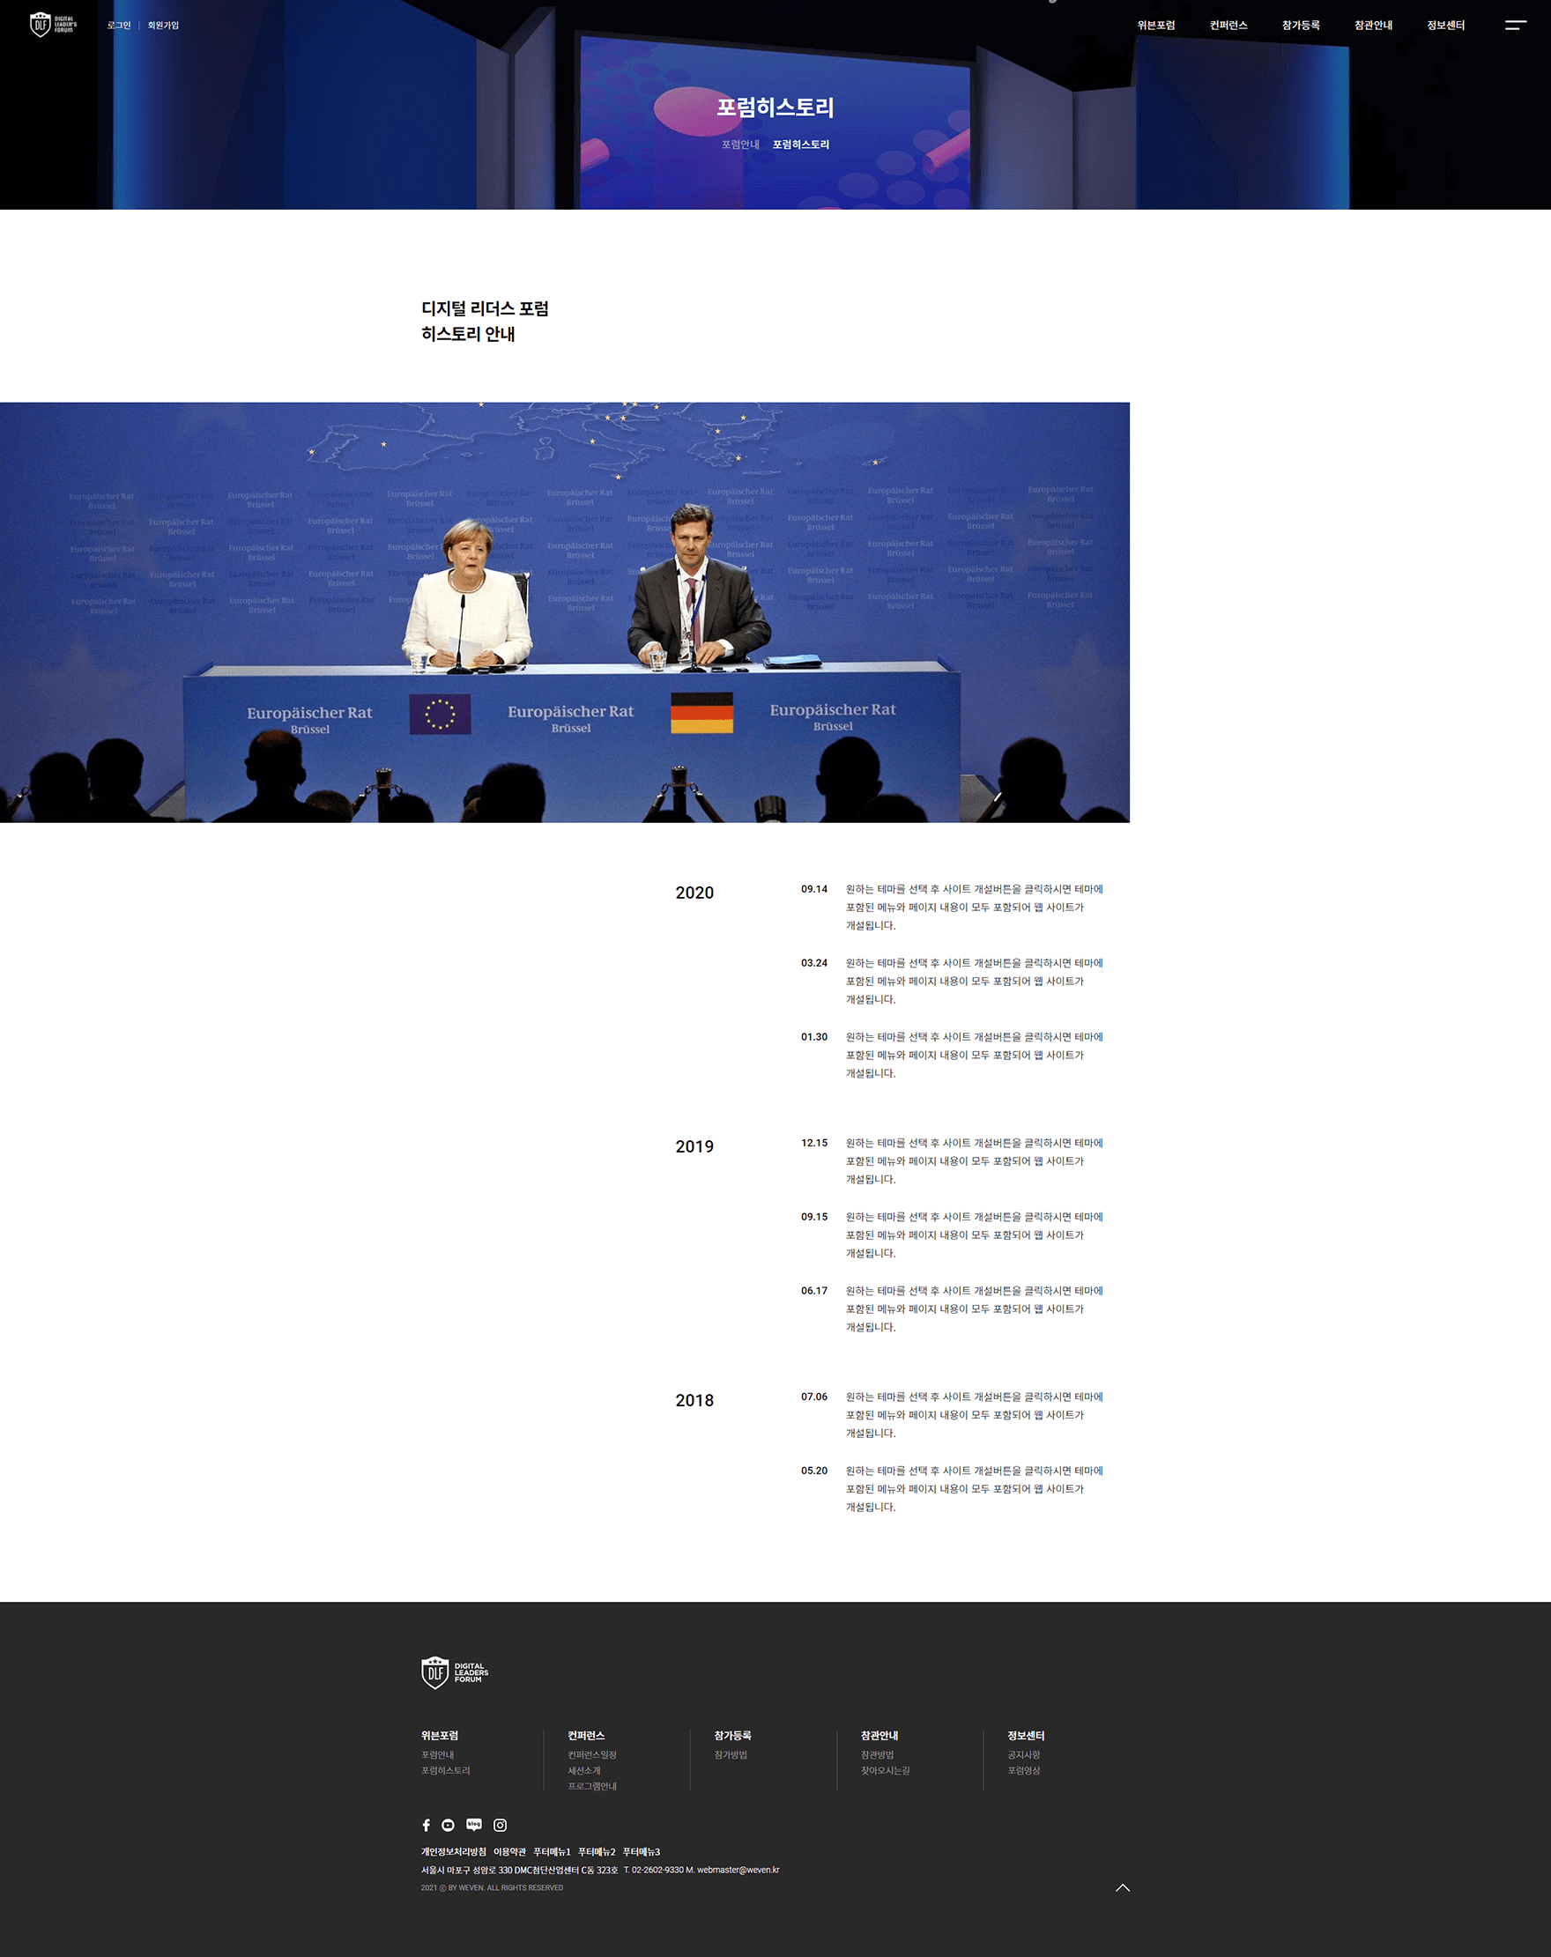
Task: Open the 위븐포럼 top menu
Action: coord(1156,26)
